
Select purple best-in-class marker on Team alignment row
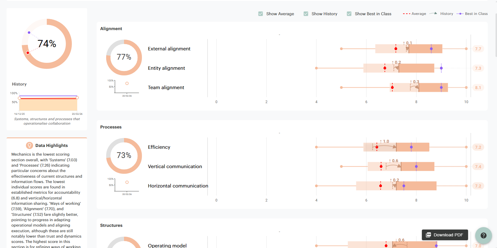(441, 87)
